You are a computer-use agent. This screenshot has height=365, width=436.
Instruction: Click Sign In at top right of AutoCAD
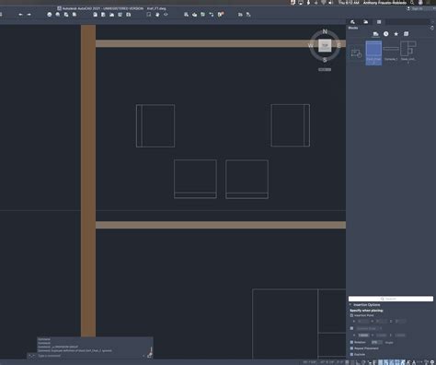point(417,8)
